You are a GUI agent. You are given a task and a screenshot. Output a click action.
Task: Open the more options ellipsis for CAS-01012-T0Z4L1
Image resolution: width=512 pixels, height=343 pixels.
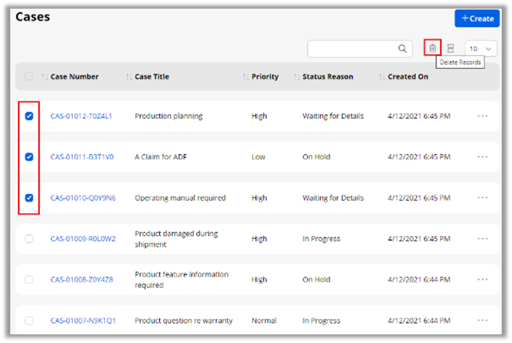pyautogui.click(x=482, y=116)
